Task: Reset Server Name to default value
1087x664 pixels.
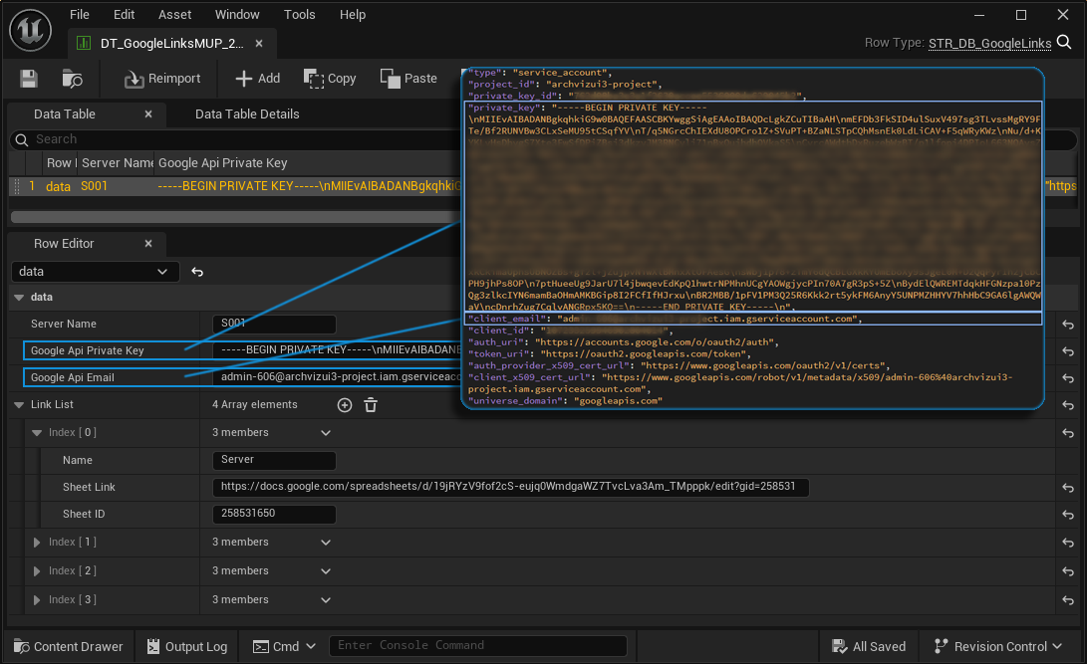Action: (x=1068, y=324)
